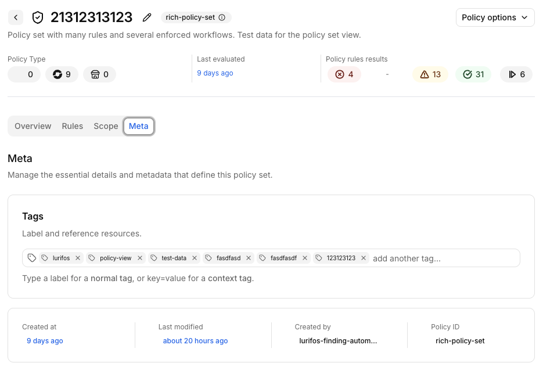
Task: Focus the add another tag input field
Action: 444,258
